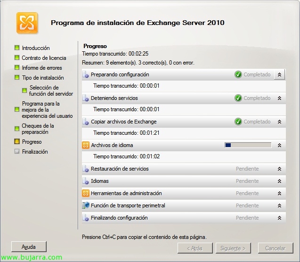Select the Finalización step label
Screen dimensions: 300x262
35,152
